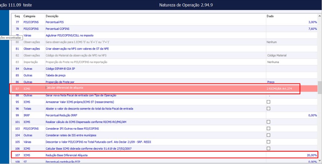Click the Totais category cell

pyautogui.click(x=27, y=108)
